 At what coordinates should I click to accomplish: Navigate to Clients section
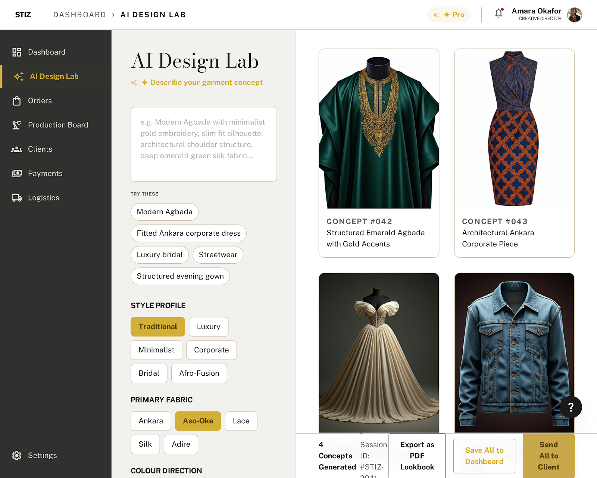(56, 149)
